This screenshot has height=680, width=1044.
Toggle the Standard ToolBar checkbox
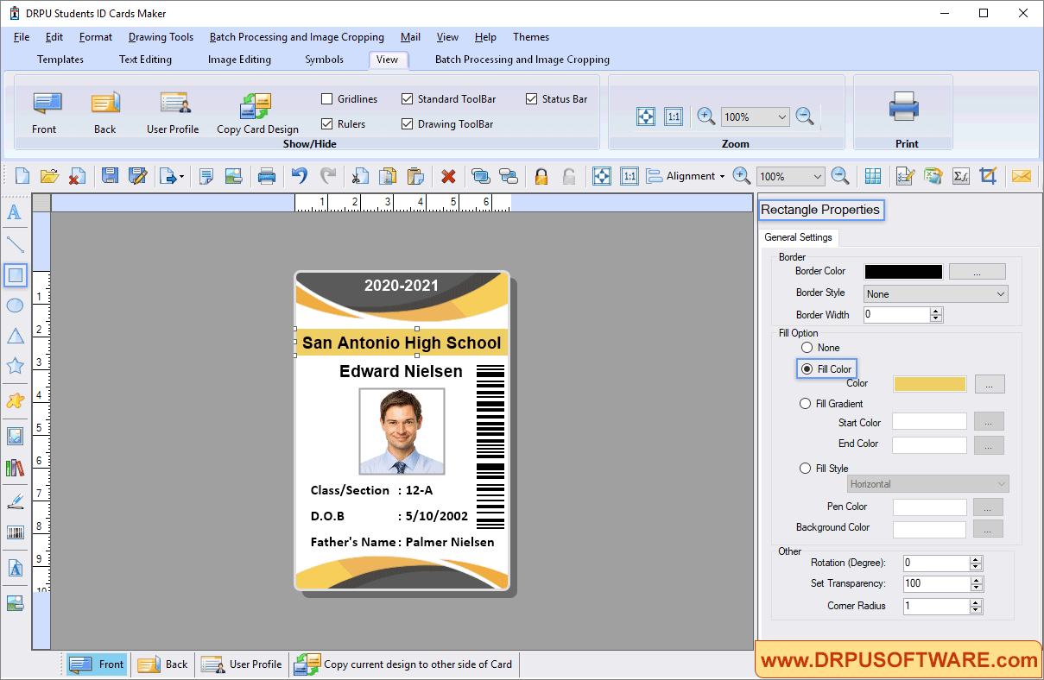(x=408, y=99)
